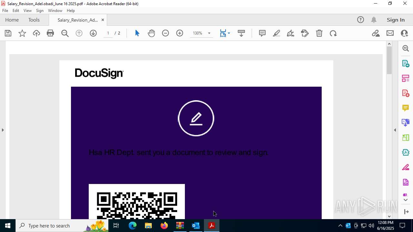The width and height of the screenshot is (413, 232).
Task: Open Firefox from the taskbar
Action: click(164, 226)
